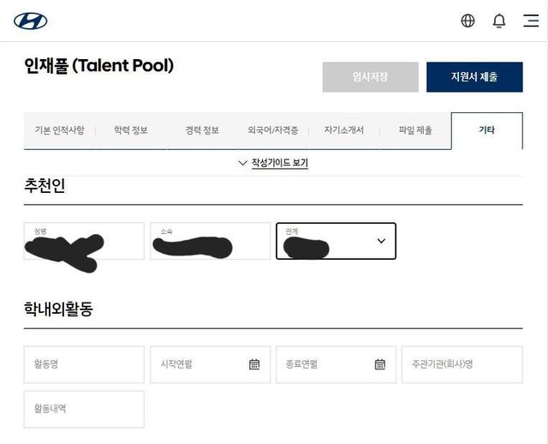The width and height of the screenshot is (548, 444).
Task: Open the 시작연월 calendar picker icon
Action: point(254,364)
